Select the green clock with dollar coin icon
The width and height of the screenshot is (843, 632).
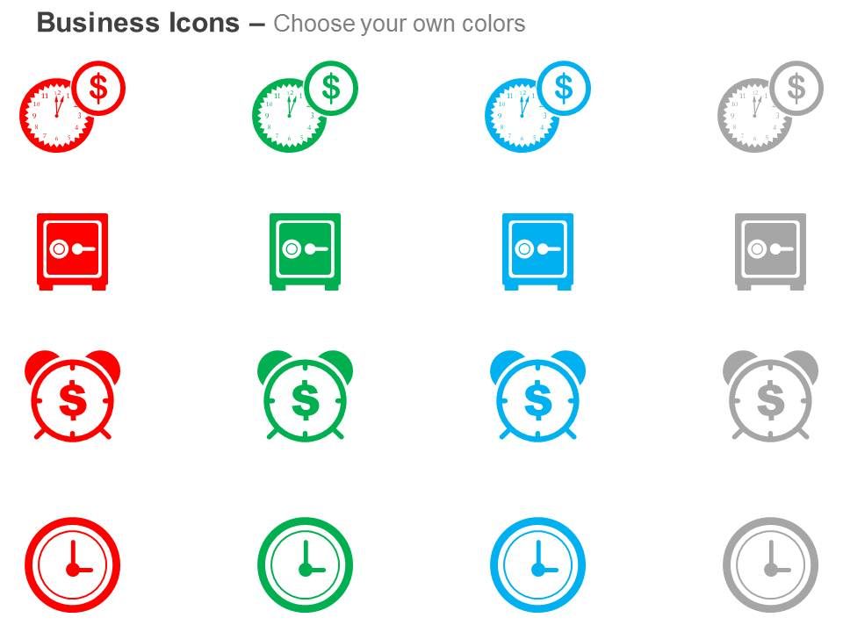click(305, 107)
